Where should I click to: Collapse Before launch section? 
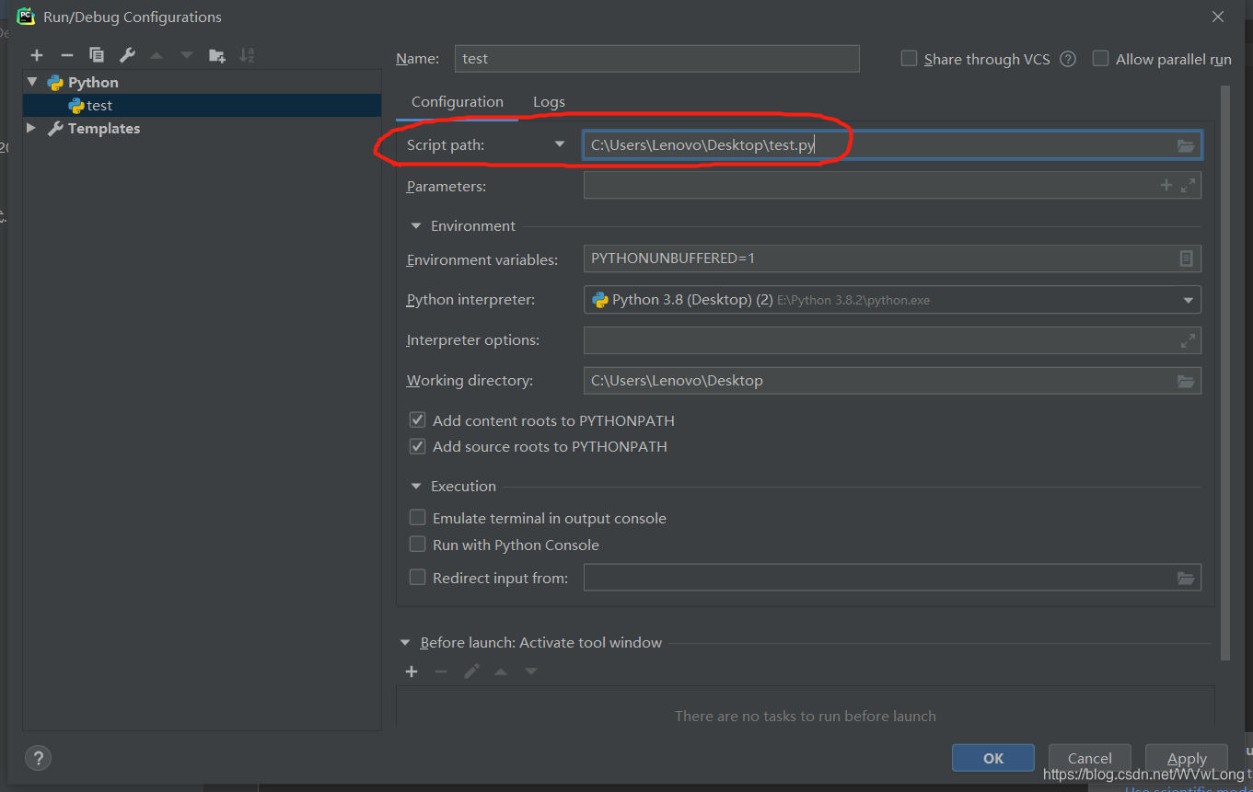405,643
